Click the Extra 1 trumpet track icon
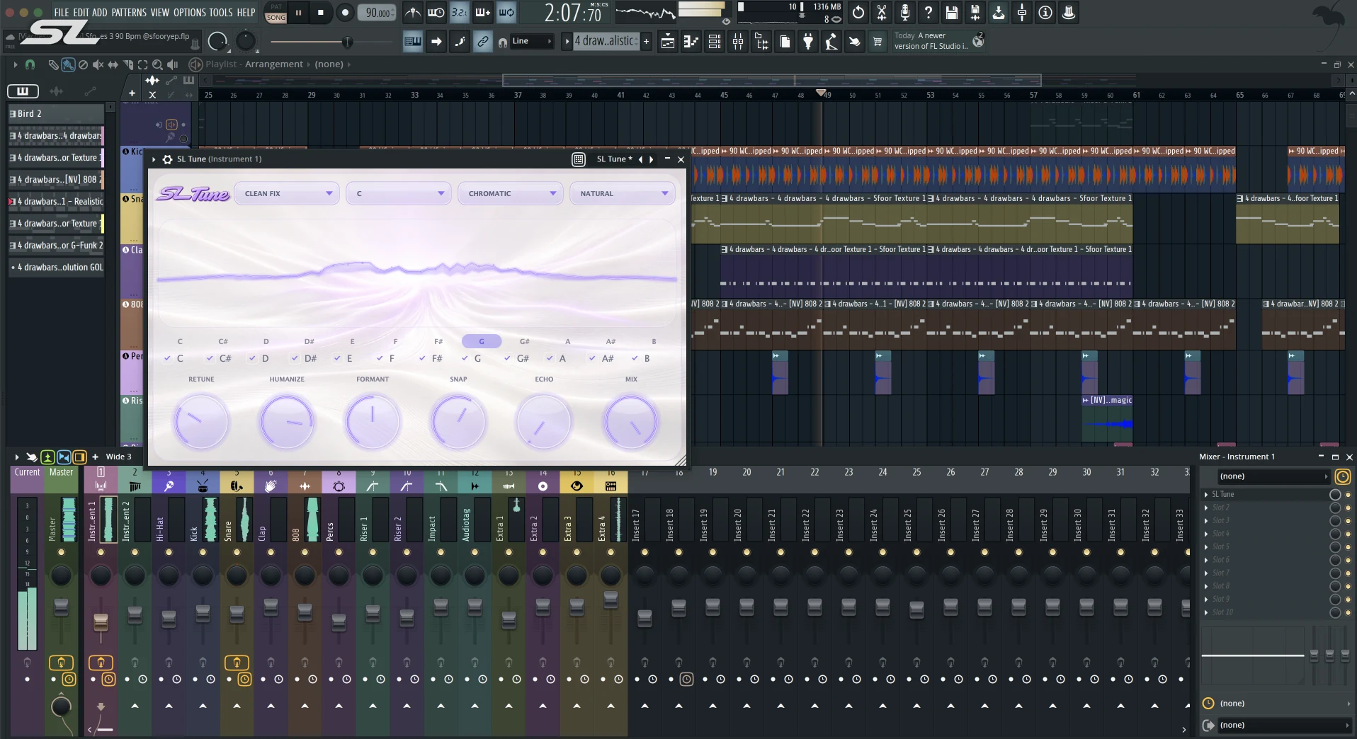 [x=509, y=486]
